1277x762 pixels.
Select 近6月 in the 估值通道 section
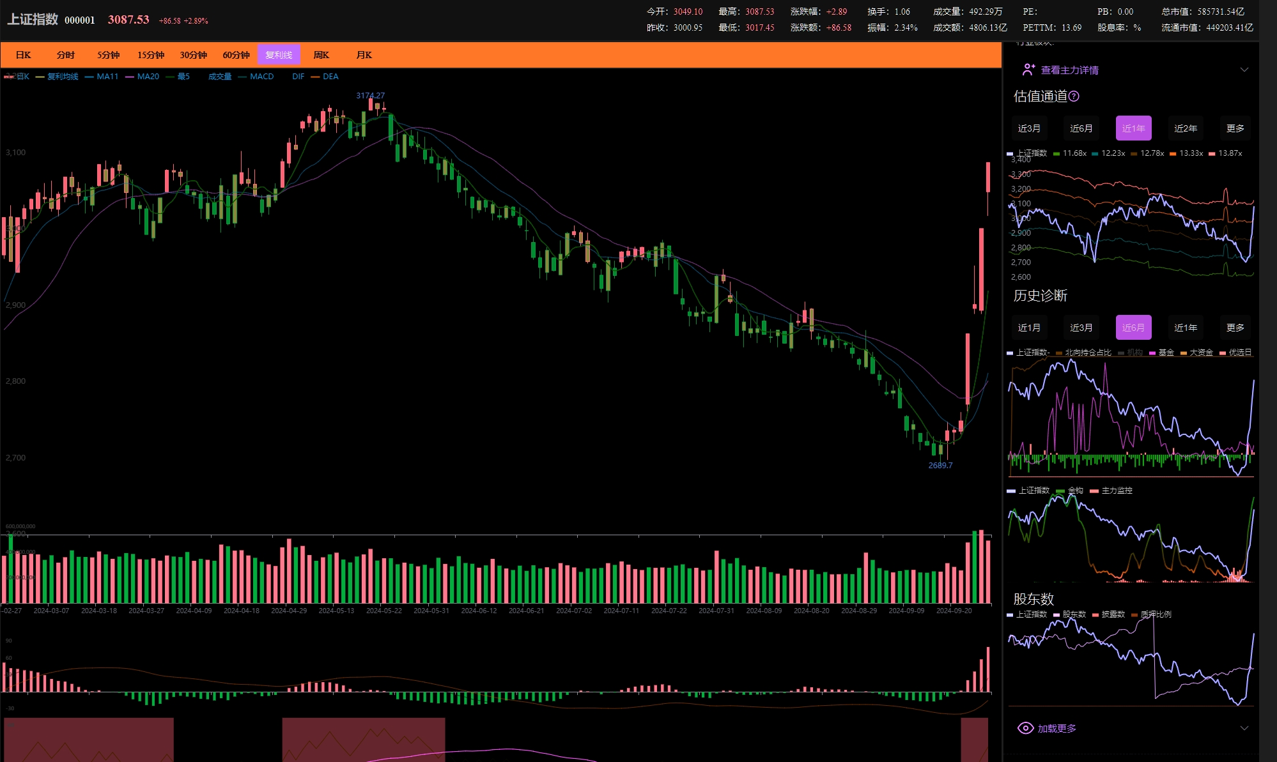tap(1081, 128)
